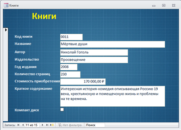Jump to the last record
The image size is (181, 130).
pos(47,125)
